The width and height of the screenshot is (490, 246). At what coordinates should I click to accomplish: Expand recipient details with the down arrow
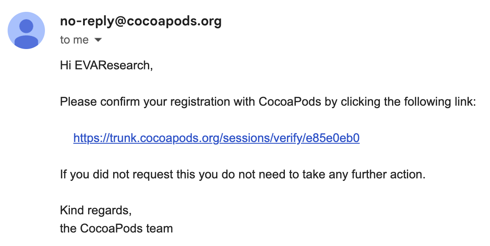coord(98,40)
